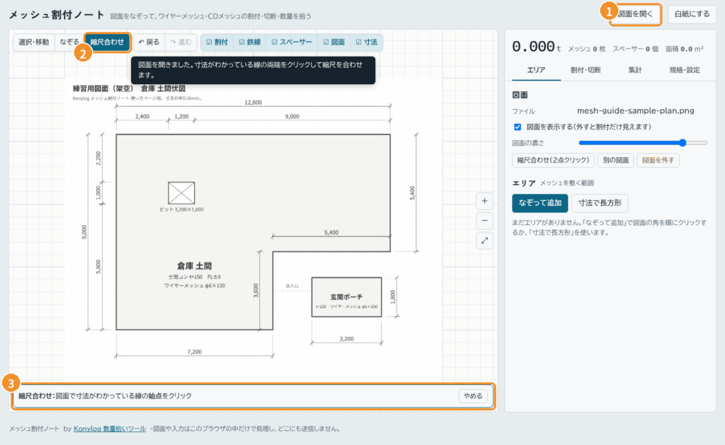Screen dimensions: 725x445
Task: Click なぞって追加 to add area
Action: click(x=540, y=203)
